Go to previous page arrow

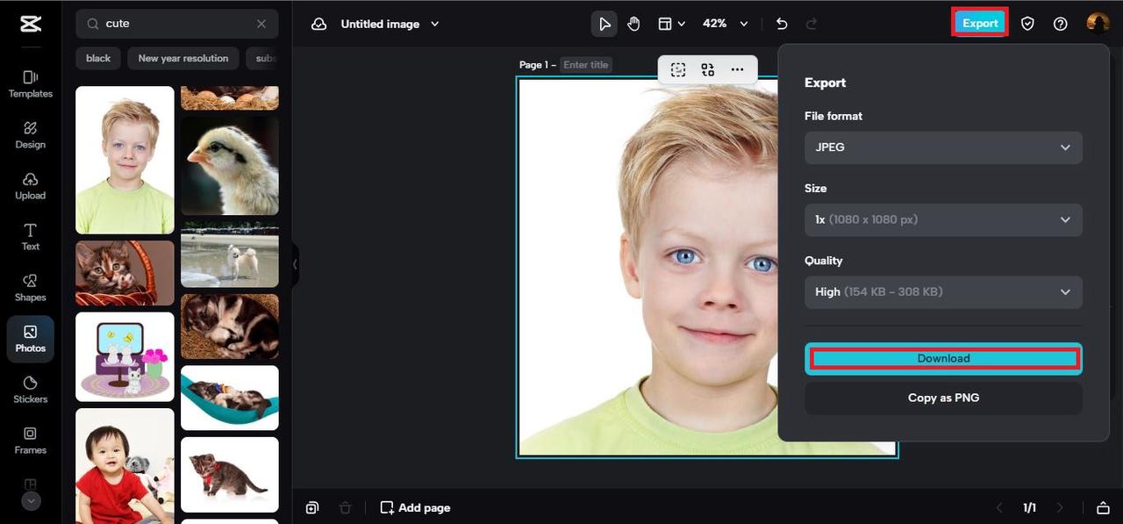click(999, 507)
